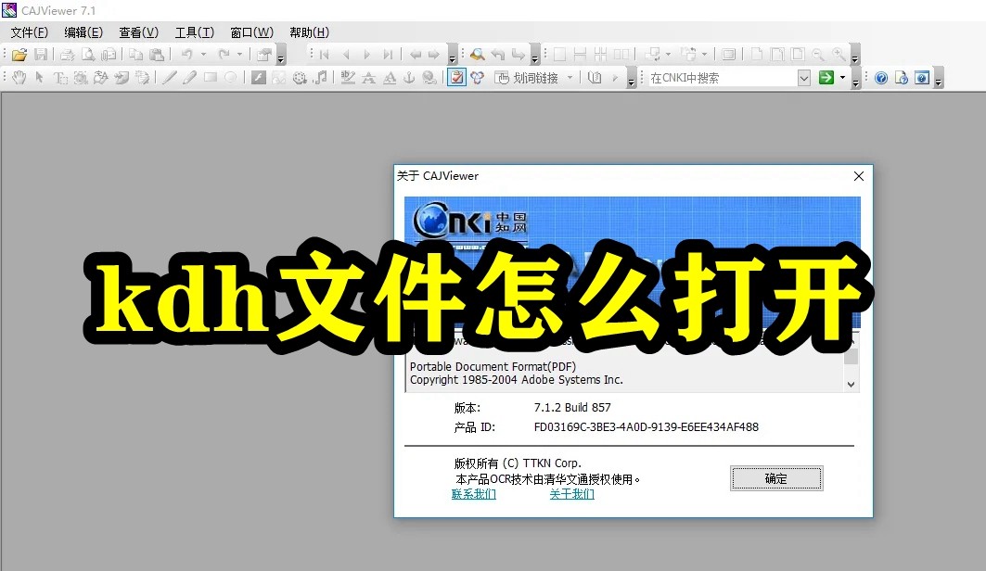The height and width of the screenshot is (571, 986).
Task: Click the Save floppy disk icon
Action: coord(41,55)
